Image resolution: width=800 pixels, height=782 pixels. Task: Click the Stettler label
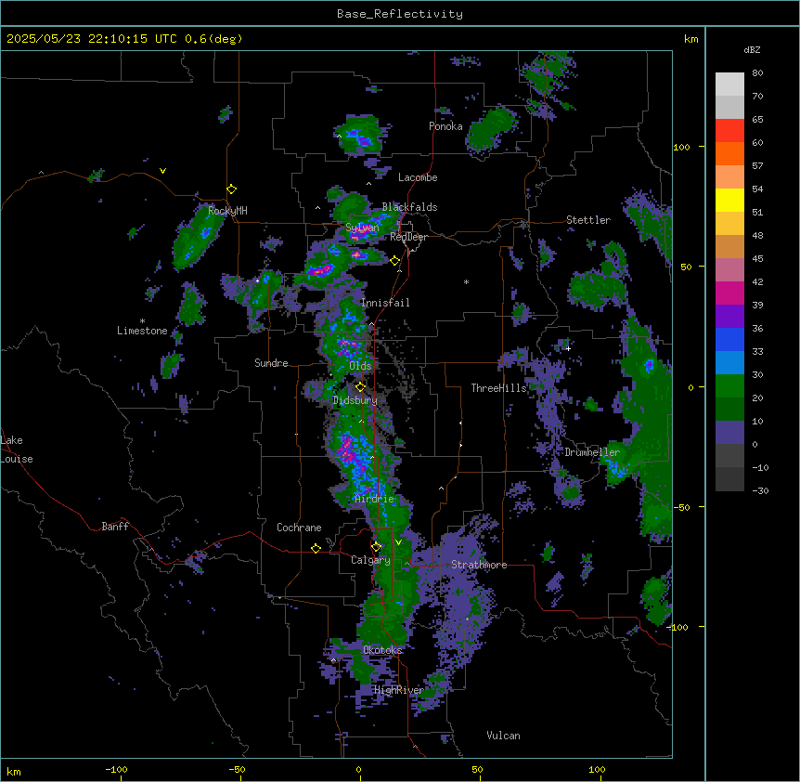point(588,220)
